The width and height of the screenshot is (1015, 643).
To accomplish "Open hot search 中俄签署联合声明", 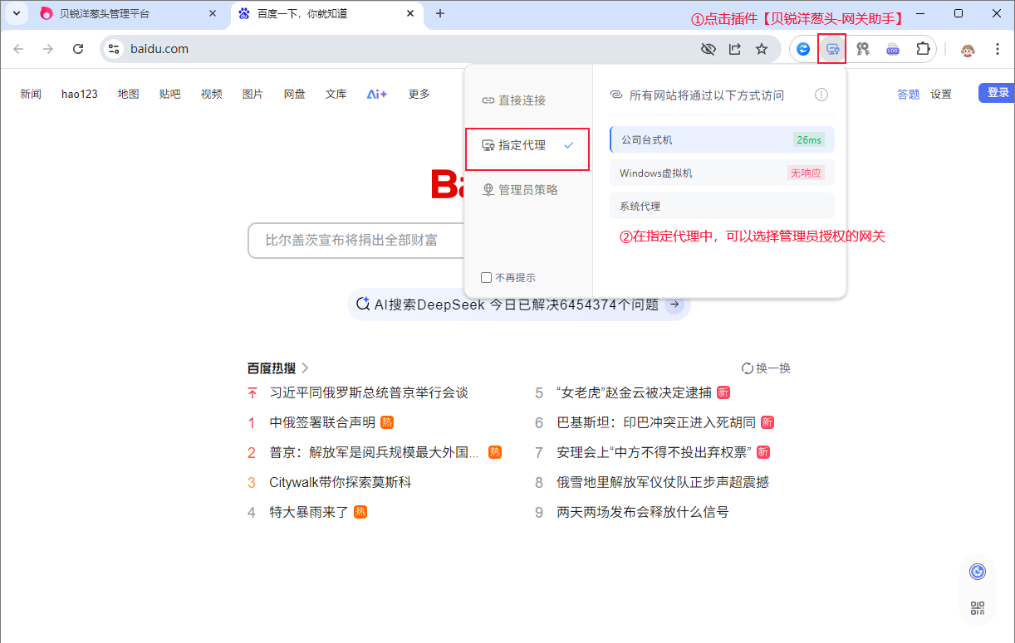I will coord(322,422).
